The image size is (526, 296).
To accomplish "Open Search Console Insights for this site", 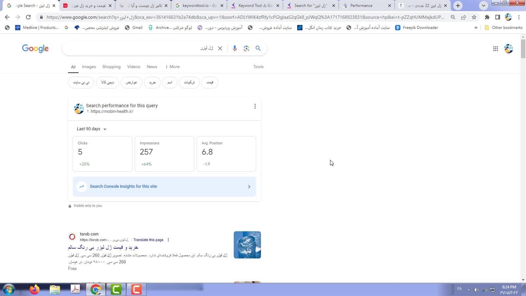I will pyautogui.click(x=164, y=186).
